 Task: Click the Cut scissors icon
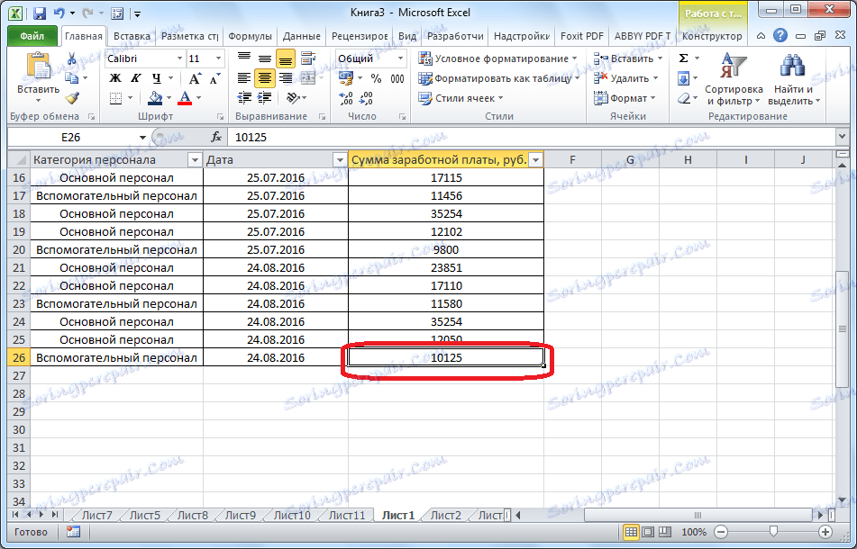[72, 58]
